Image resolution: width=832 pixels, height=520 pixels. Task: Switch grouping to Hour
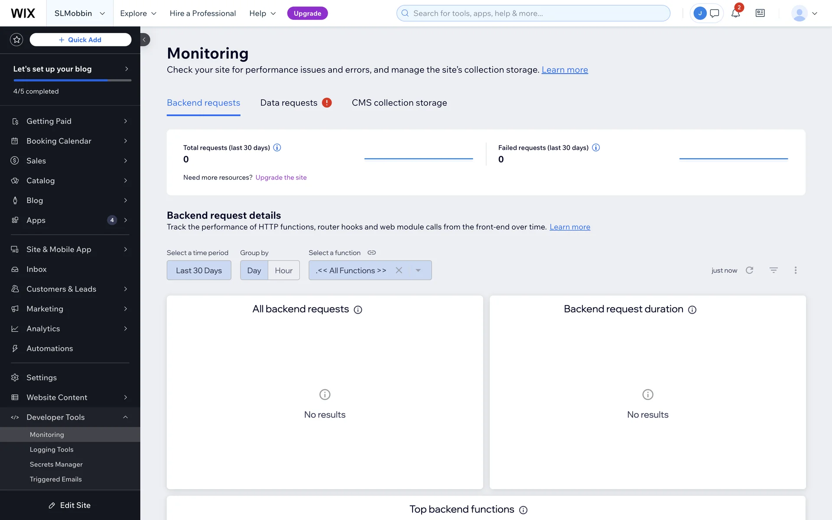coord(283,270)
